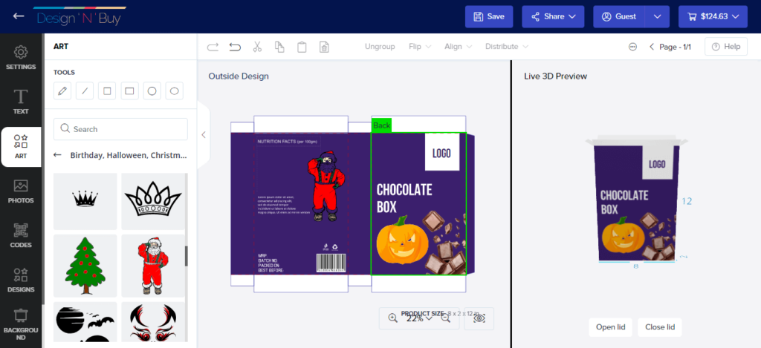Image resolution: width=761 pixels, height=348 pixels.
Task: Open the Flip dropdown
Action: (420, 47)
